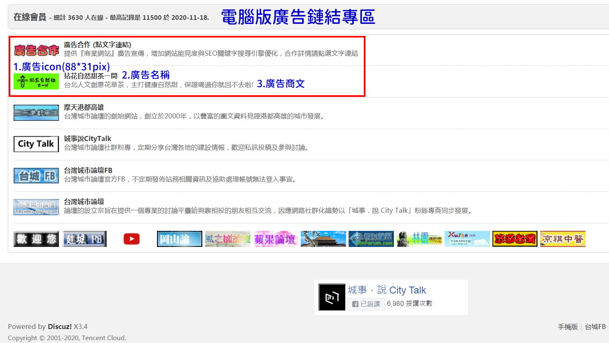
Task: Open the City Talk logo banner
Action: click(x=36, y=144)
